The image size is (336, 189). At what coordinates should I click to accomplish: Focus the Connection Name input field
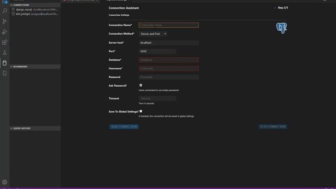(169, 25)
